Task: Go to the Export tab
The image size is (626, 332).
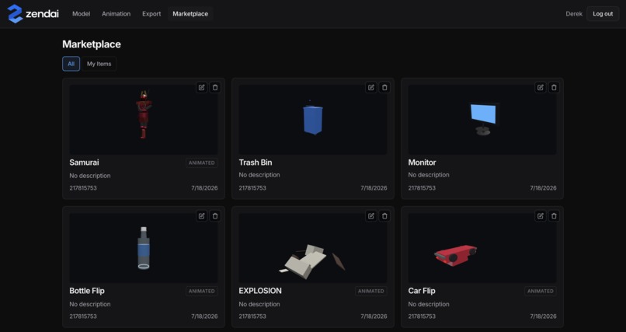Action: pyautogui.click(x=151, y=13)
